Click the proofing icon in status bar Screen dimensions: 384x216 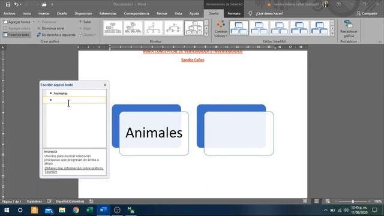49,202
